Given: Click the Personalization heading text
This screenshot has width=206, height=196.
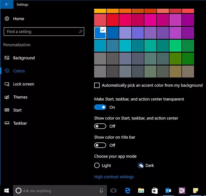Looking at the screenshot, I should [17, 45].
